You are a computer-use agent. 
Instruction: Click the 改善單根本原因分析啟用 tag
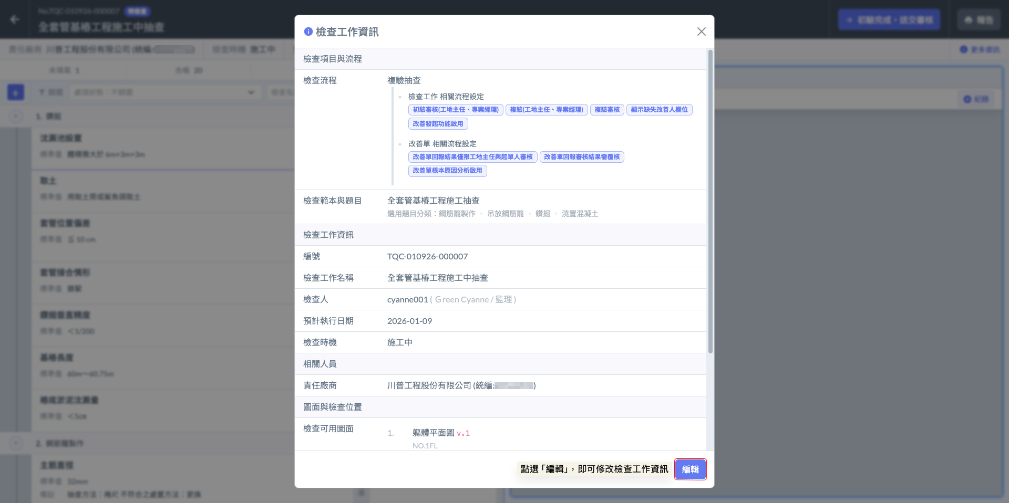[447, 171]
